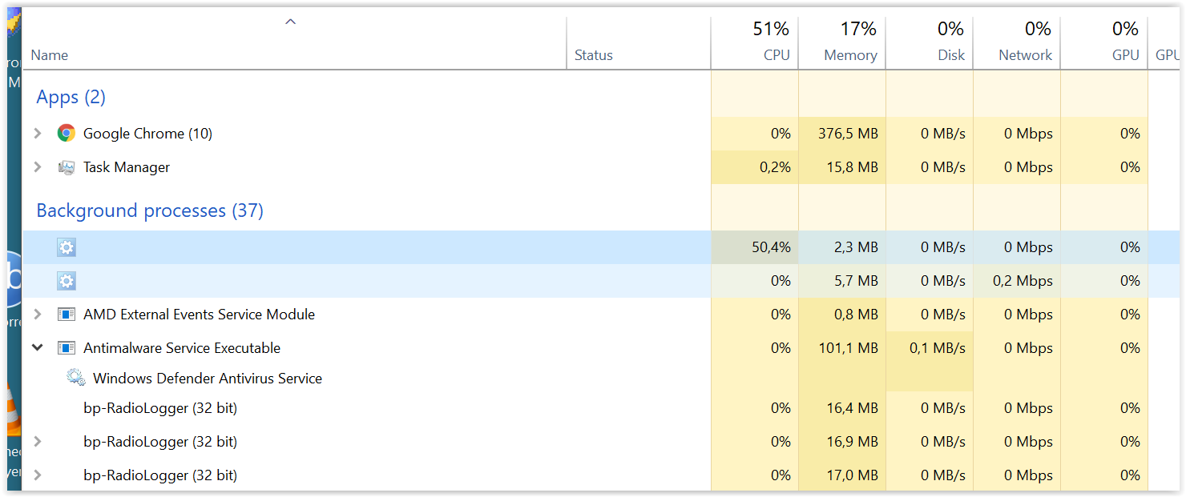
Task: Click the Status column header
Action: point(594,55)
